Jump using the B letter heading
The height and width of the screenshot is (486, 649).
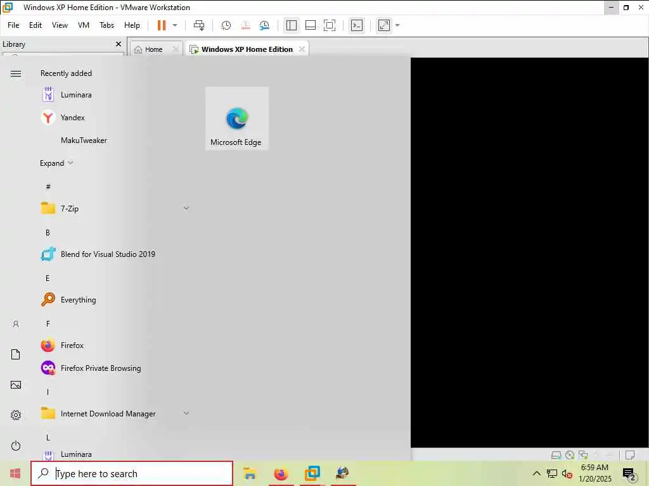coord(48,233)
